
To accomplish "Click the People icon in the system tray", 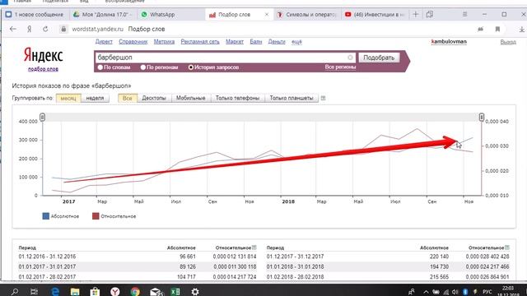I will [412, 292].
